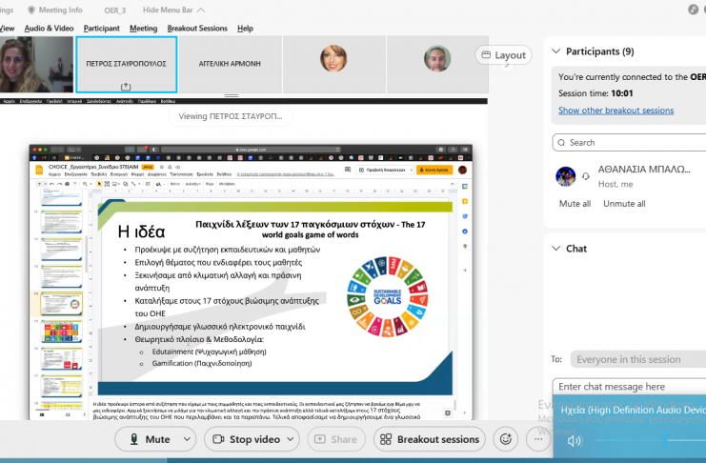Click the Layout button
Viewport: 706px width, 463px height.
click(503, 55)
